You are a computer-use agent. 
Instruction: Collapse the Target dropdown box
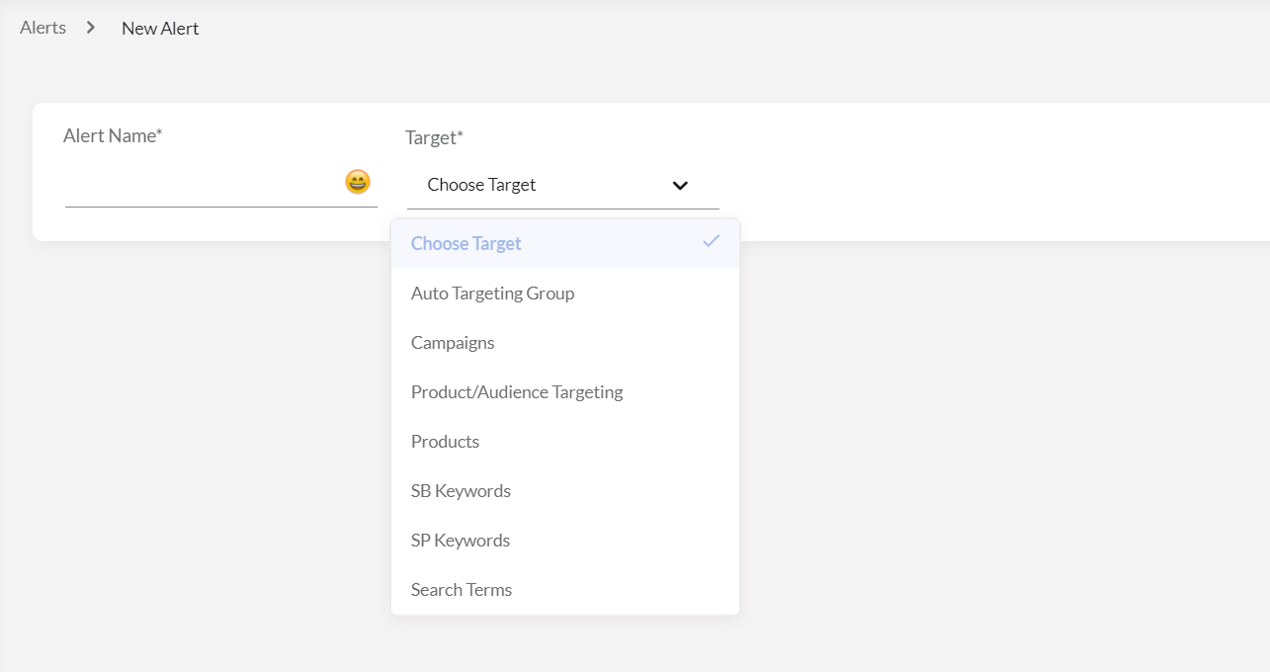coord(563,185)
